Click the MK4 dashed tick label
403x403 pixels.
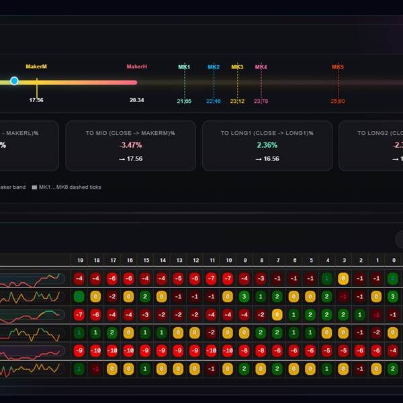pyautogui.click(x=261, y=67)
